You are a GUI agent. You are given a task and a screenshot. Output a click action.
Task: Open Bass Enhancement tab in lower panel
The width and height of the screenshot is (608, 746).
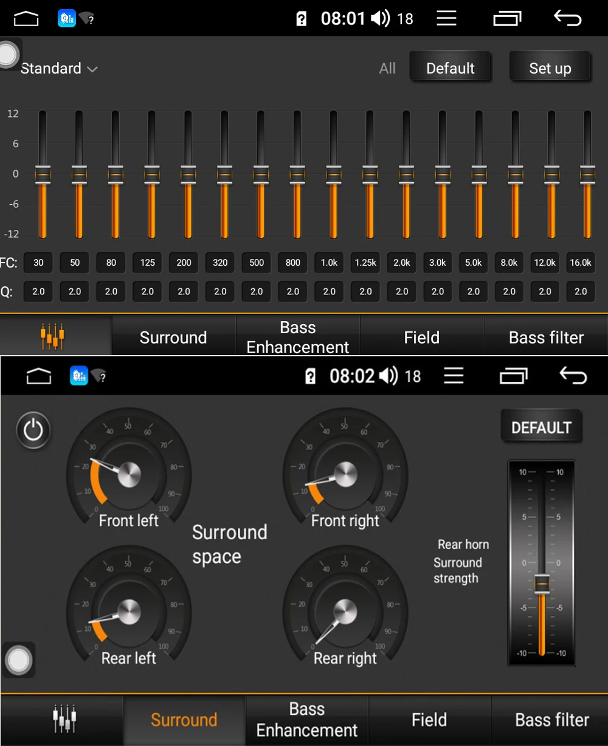(307, 720)
